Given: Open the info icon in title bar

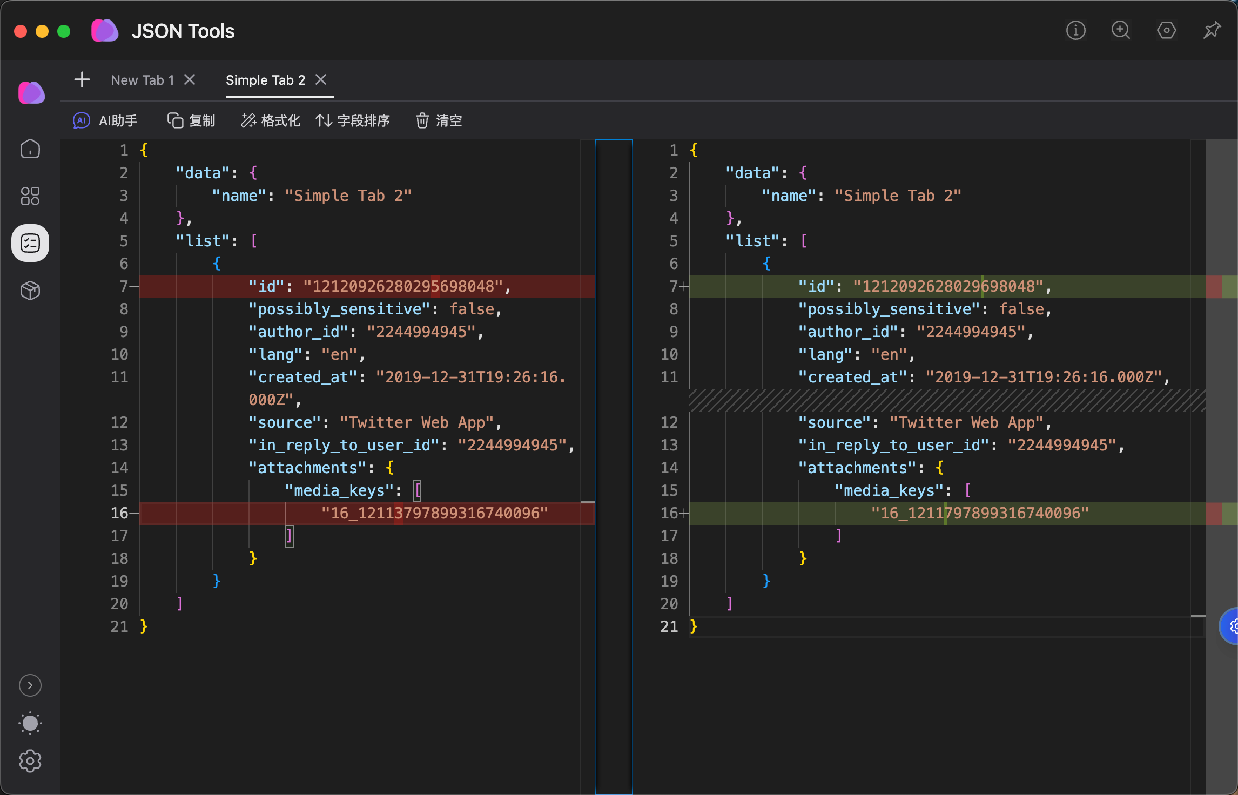Looking at the screenshot, I should (x=1075, y=31).
